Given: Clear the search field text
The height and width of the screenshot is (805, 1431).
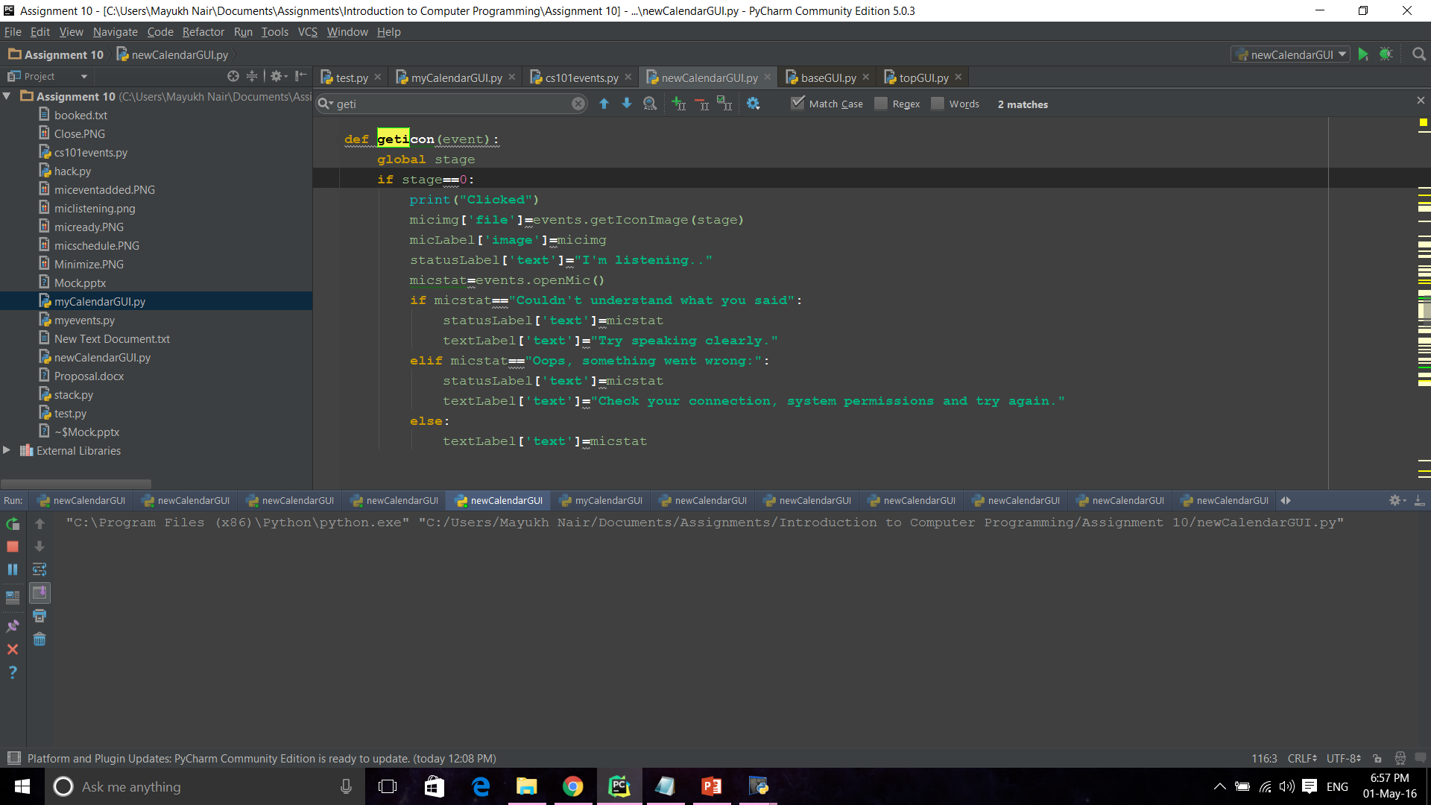Looking at the screenshot, I should pyautogui.click(x=578, y=104).
